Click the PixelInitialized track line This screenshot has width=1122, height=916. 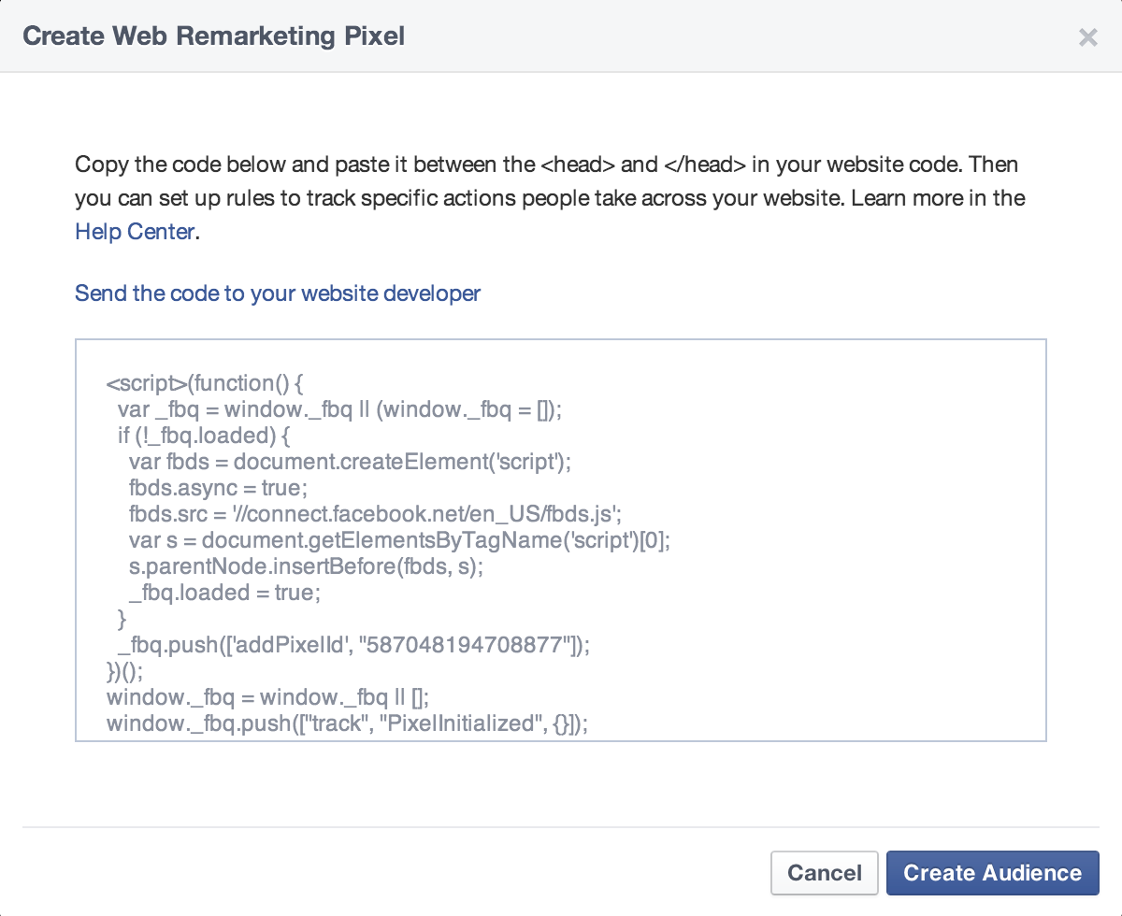click(347, 723)
